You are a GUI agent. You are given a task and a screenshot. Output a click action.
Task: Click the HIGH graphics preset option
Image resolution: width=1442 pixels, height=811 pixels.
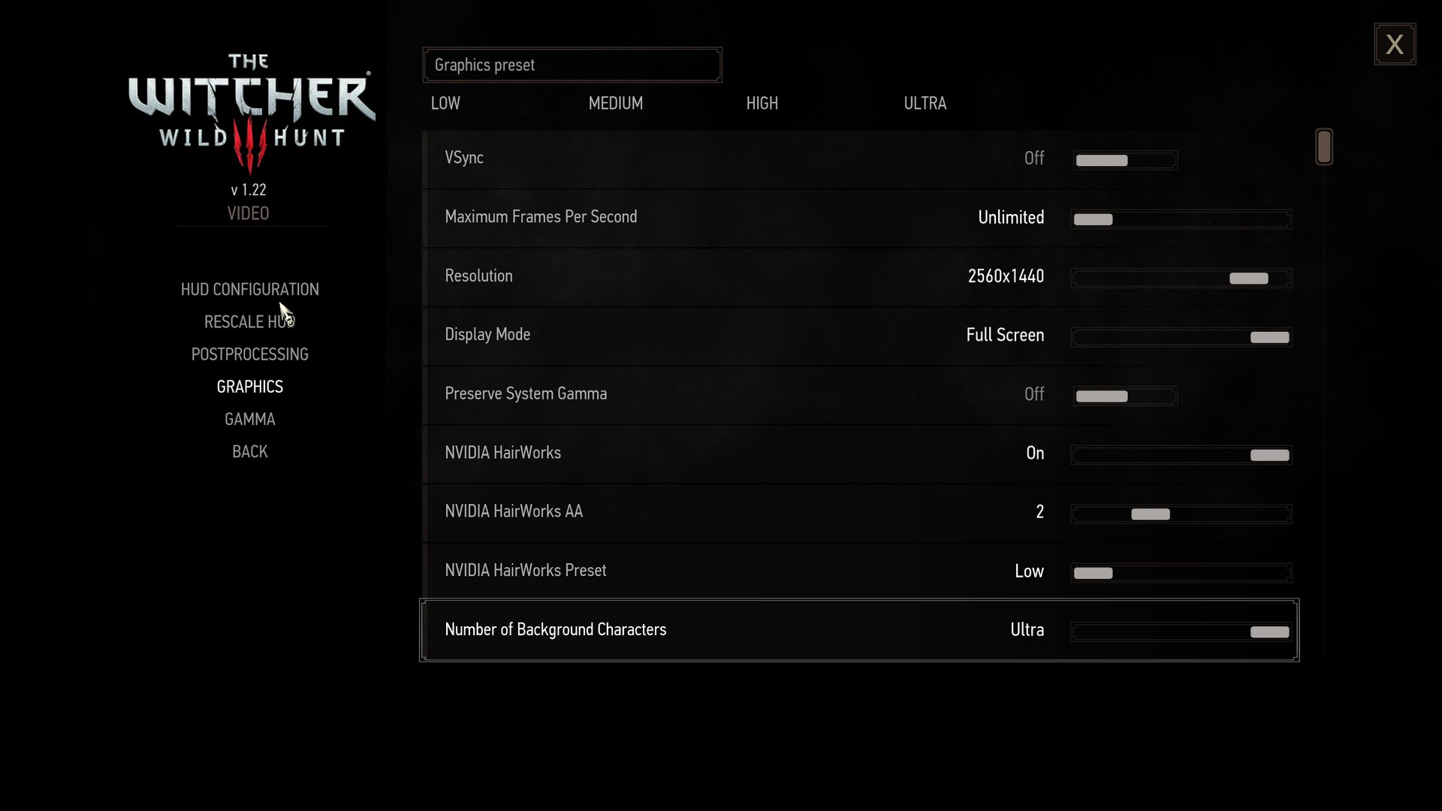[x=762, y=103]
